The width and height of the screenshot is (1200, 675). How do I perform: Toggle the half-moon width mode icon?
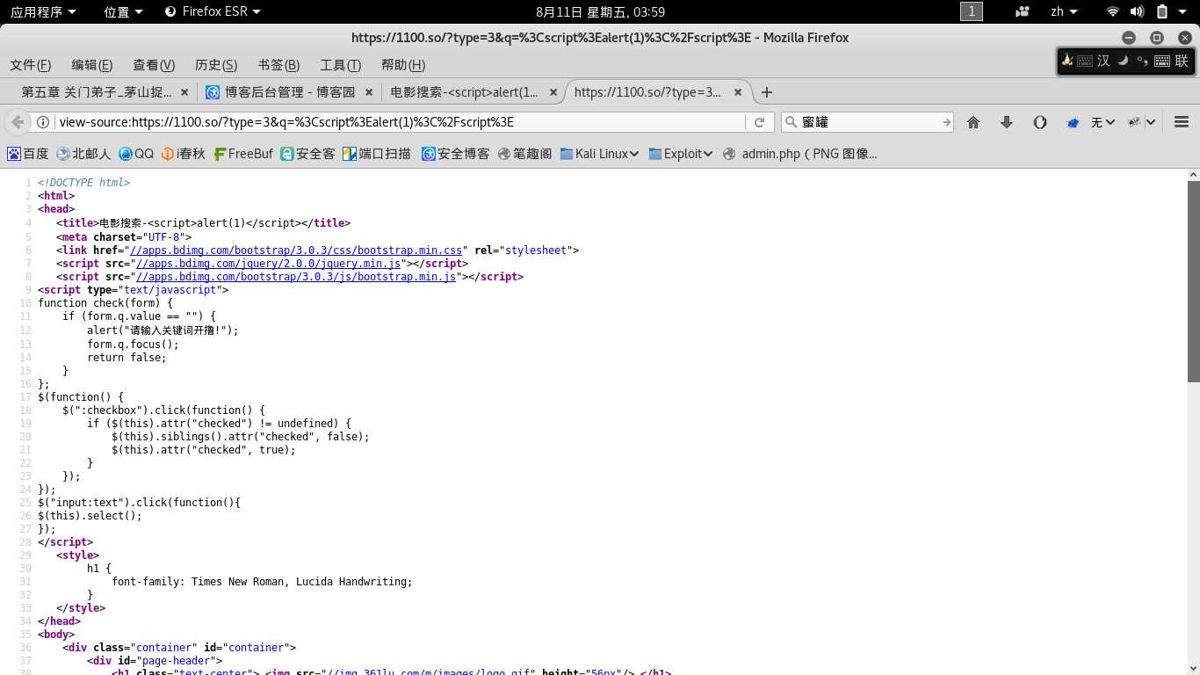1123,61
